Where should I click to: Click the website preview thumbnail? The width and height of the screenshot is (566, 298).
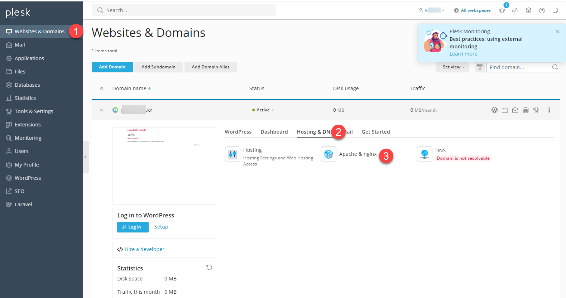(x=164, y=166)
